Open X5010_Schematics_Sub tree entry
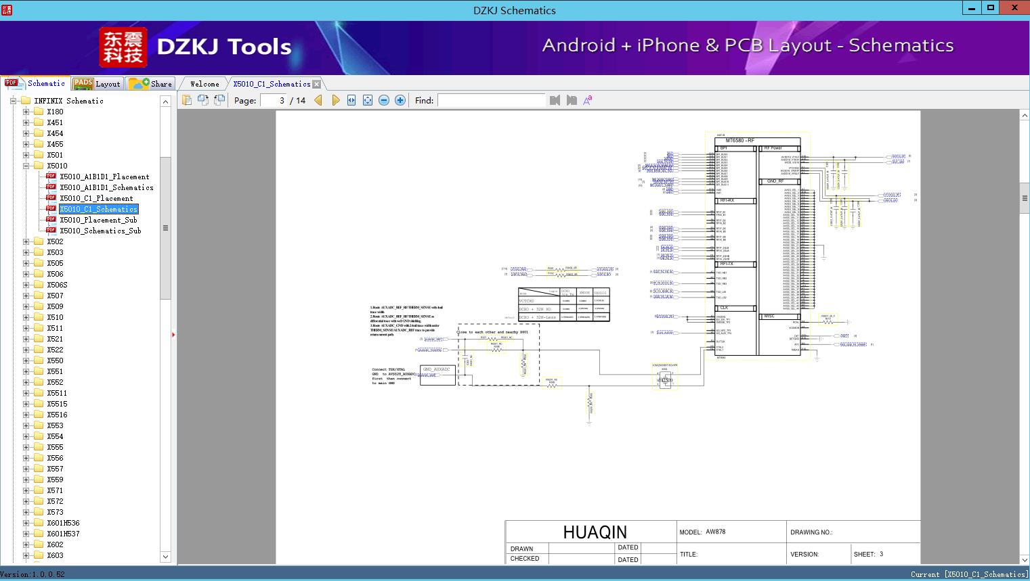 pyautogui.click(x=100, y=231)
